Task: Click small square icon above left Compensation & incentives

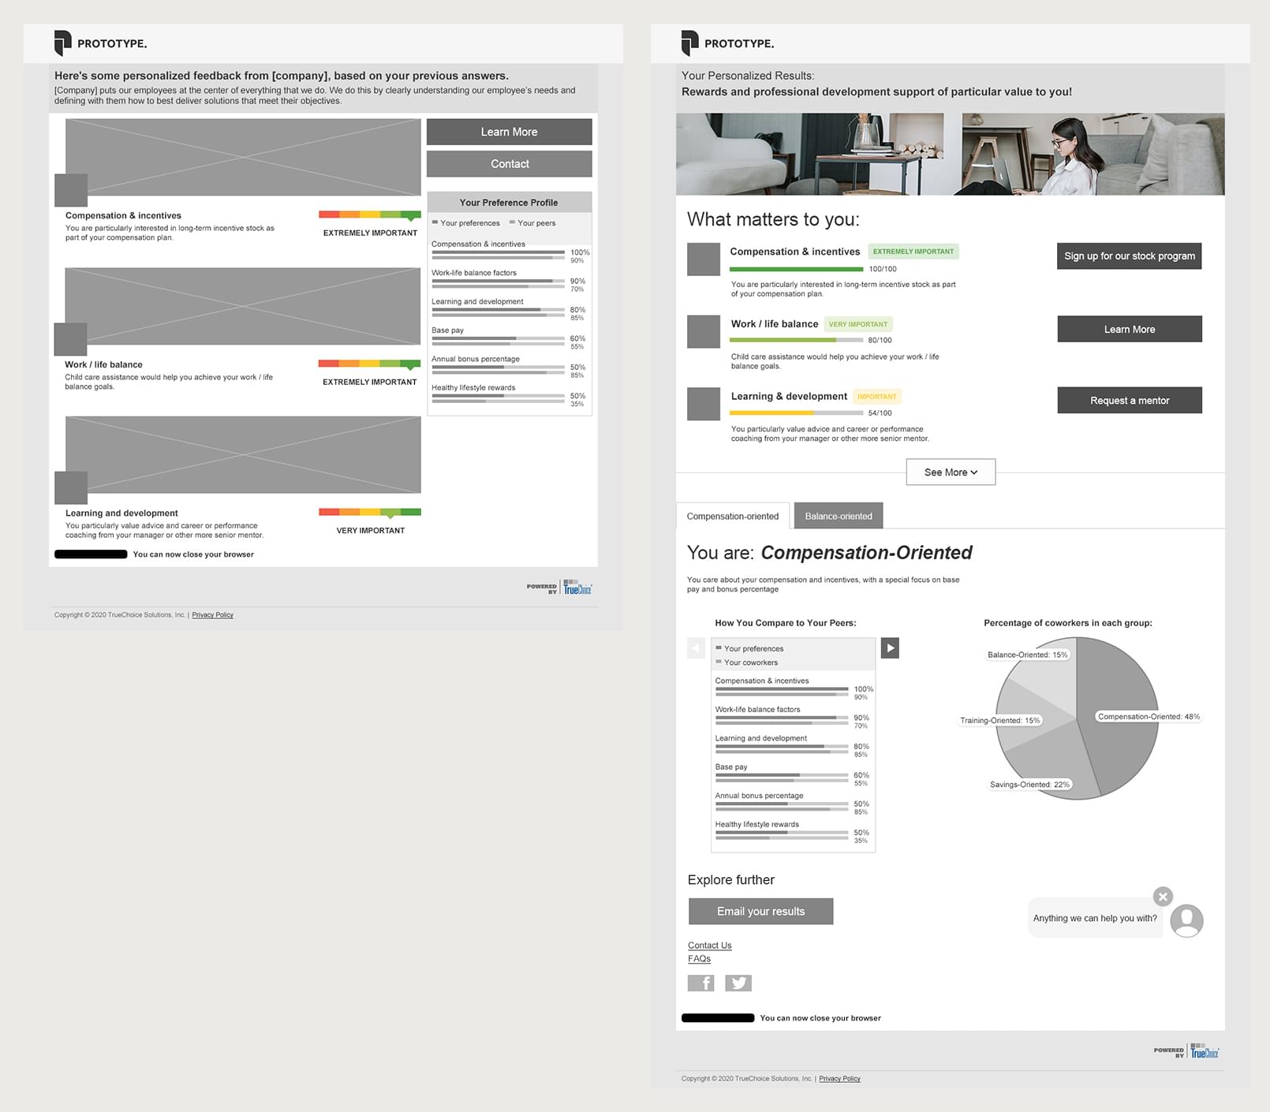Action: click(71, 190)
